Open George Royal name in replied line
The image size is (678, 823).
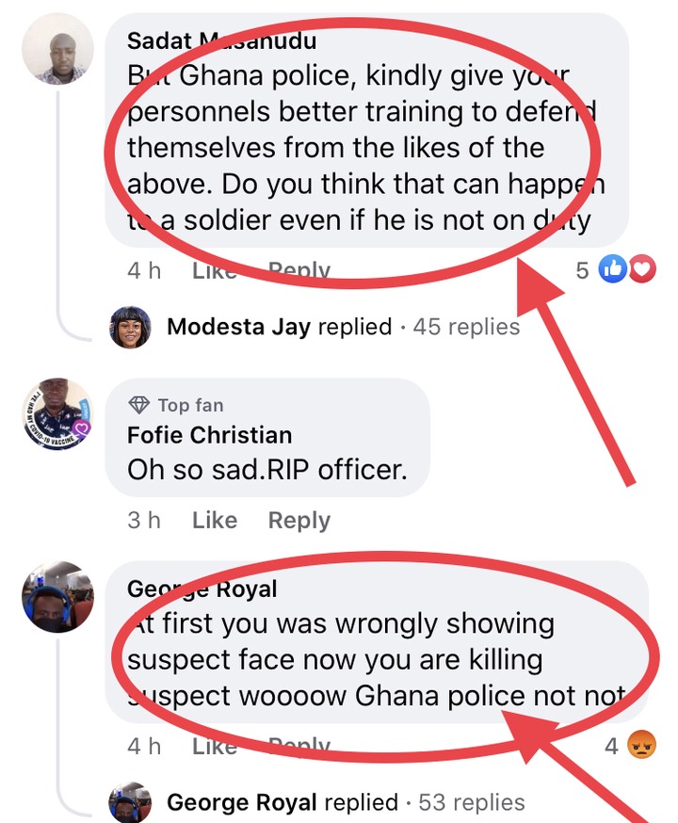[242, 802]
